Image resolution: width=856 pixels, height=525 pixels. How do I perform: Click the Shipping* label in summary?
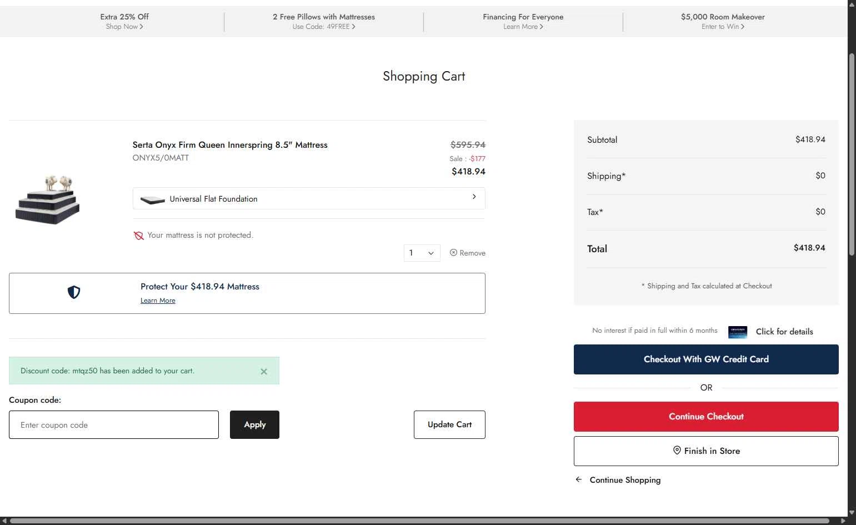pyautogui.click(x=606, y=176)
